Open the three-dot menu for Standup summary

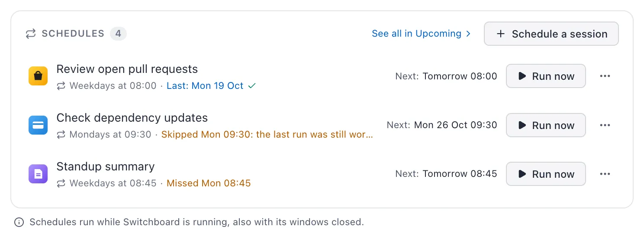tap(605, 174)
